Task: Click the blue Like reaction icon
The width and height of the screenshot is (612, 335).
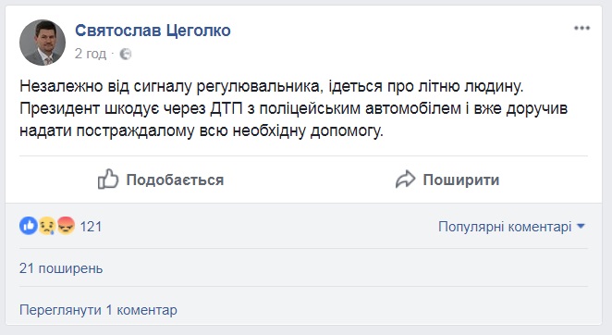Action: [x=28, y=226]
